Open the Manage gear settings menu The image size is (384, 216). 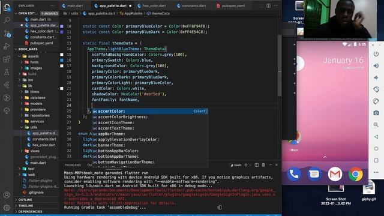coord(7,208)
